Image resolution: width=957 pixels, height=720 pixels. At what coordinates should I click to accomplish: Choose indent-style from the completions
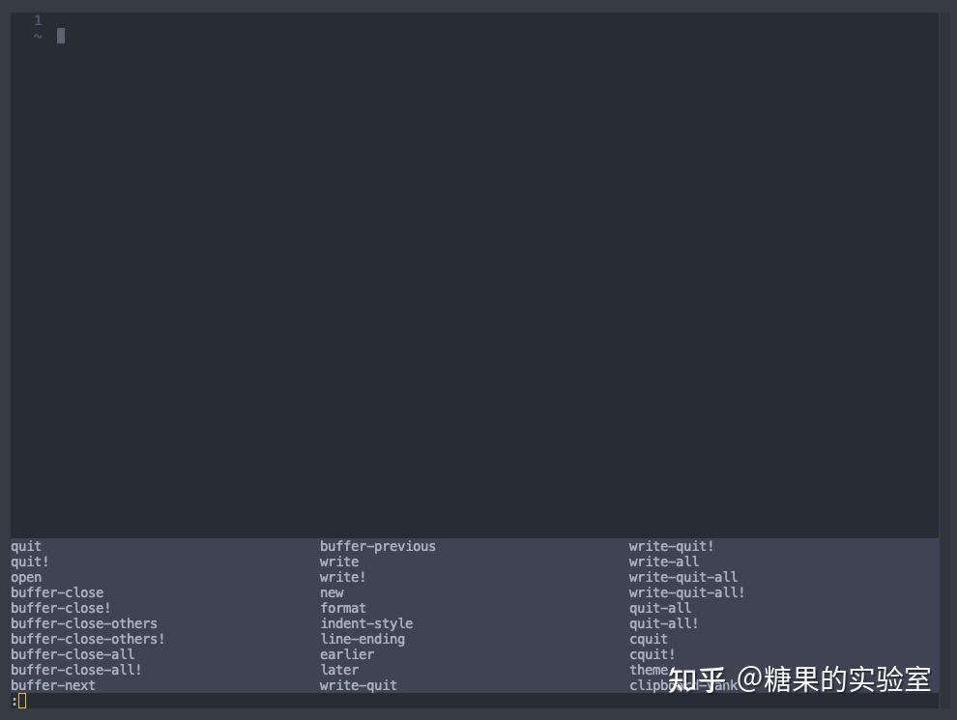pos(366,623)
